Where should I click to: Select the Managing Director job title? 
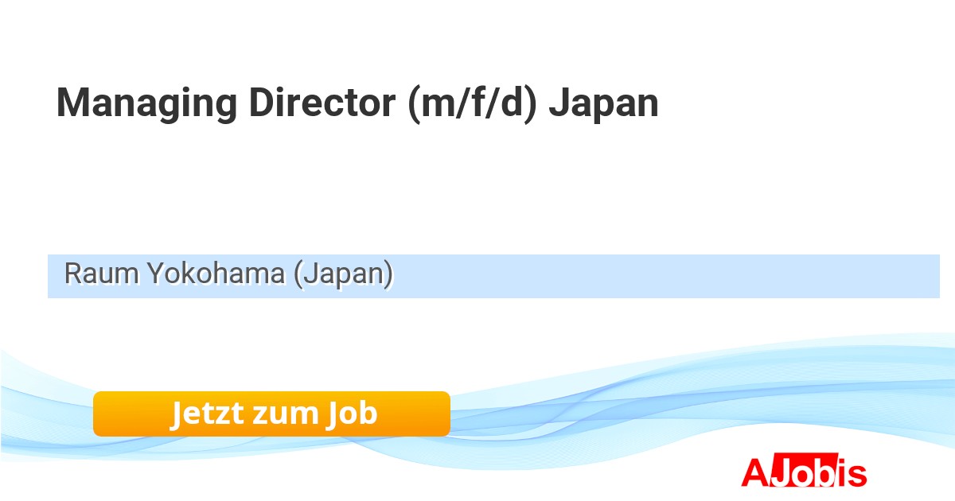click(357, 103)
